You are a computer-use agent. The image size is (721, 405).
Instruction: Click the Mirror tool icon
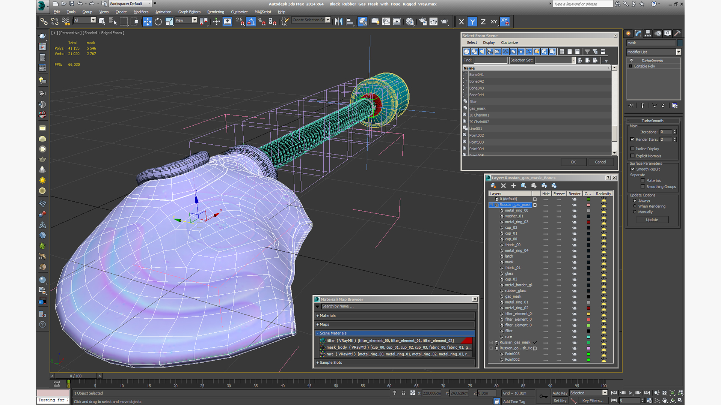point(338,22)
